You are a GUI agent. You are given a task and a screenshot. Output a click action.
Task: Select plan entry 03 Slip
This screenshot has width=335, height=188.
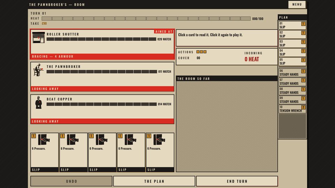[x=292, y=43]
